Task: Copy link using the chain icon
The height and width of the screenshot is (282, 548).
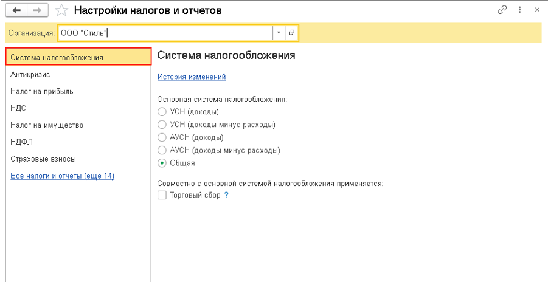Action: (x=502, y=10)
